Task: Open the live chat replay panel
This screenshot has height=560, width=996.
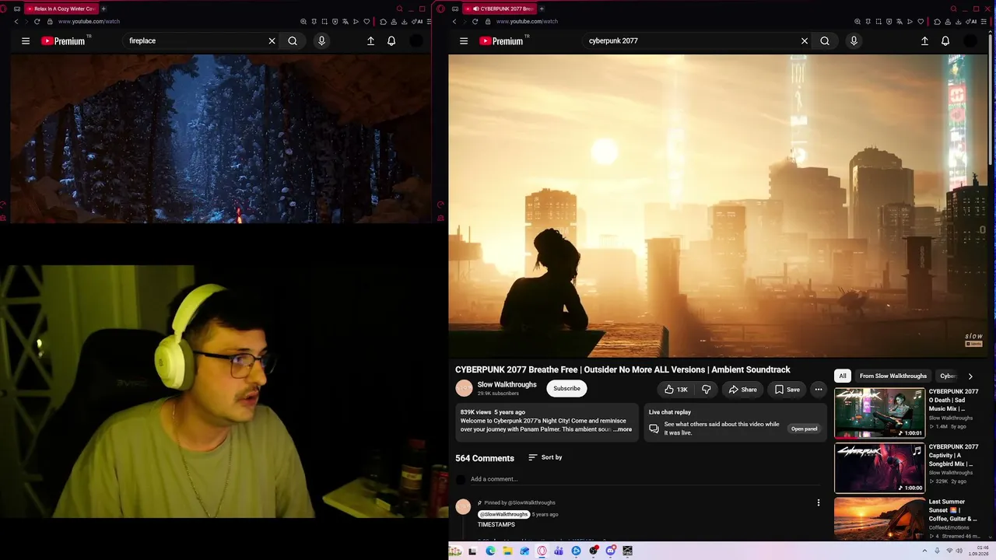Action: coord(804,429)
